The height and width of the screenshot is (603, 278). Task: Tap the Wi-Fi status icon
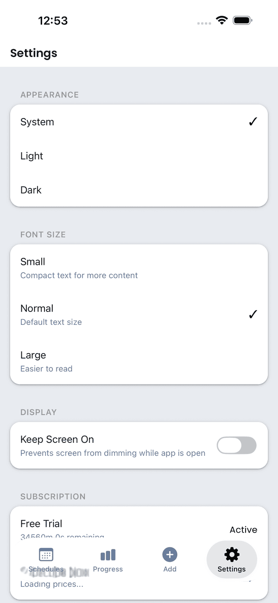pos(221,20)
